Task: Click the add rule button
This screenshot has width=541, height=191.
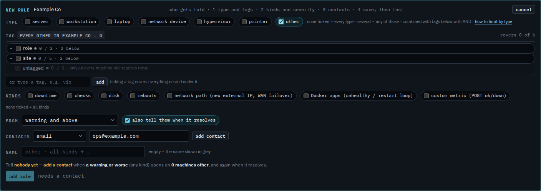Action: [x=20, y=176]
